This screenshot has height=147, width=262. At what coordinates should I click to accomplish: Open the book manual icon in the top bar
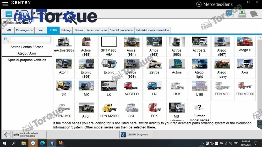(254, 14)
